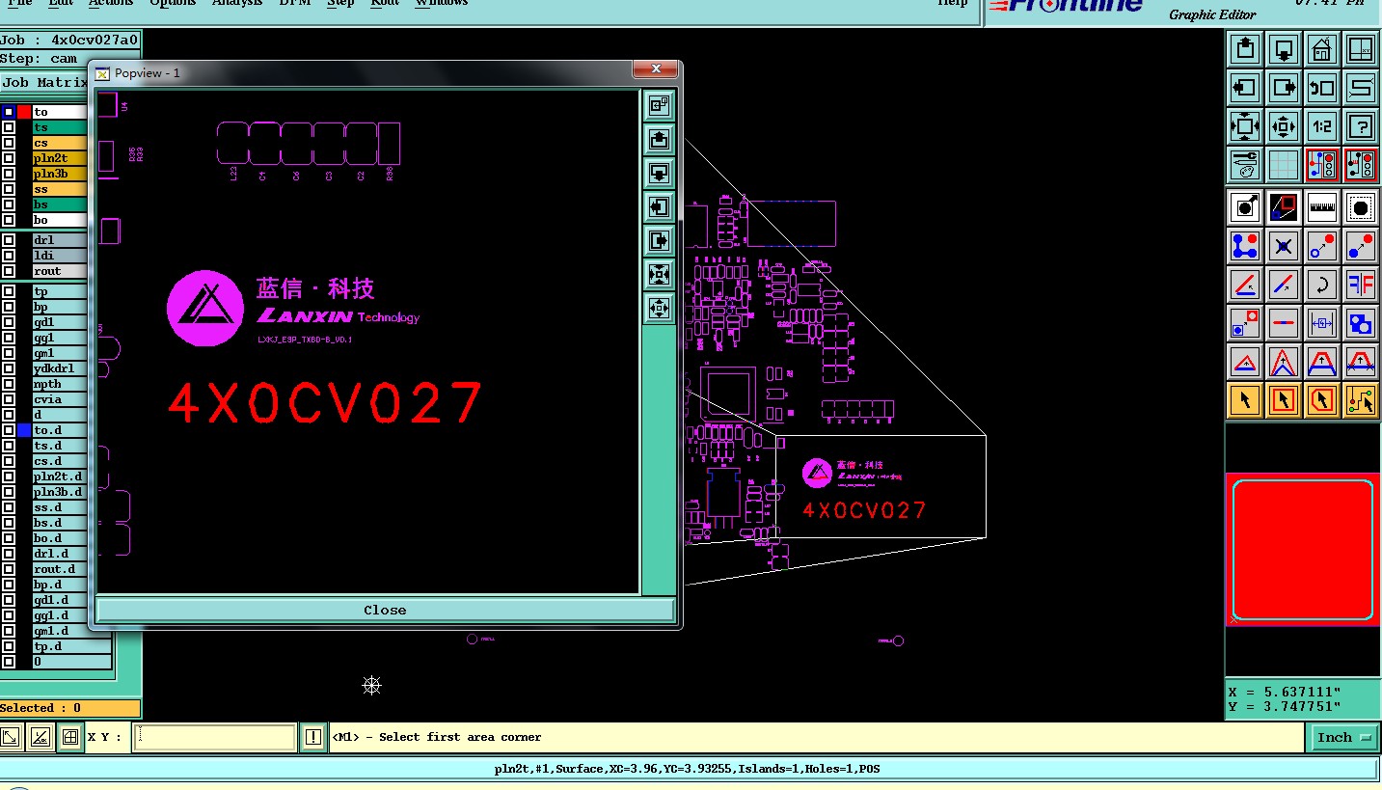Click the Job Matrix header label
Screen dimensions: 1382x790
click(45, 83)
